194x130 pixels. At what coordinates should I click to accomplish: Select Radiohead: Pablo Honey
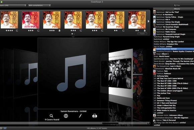[x=174, y=32]
